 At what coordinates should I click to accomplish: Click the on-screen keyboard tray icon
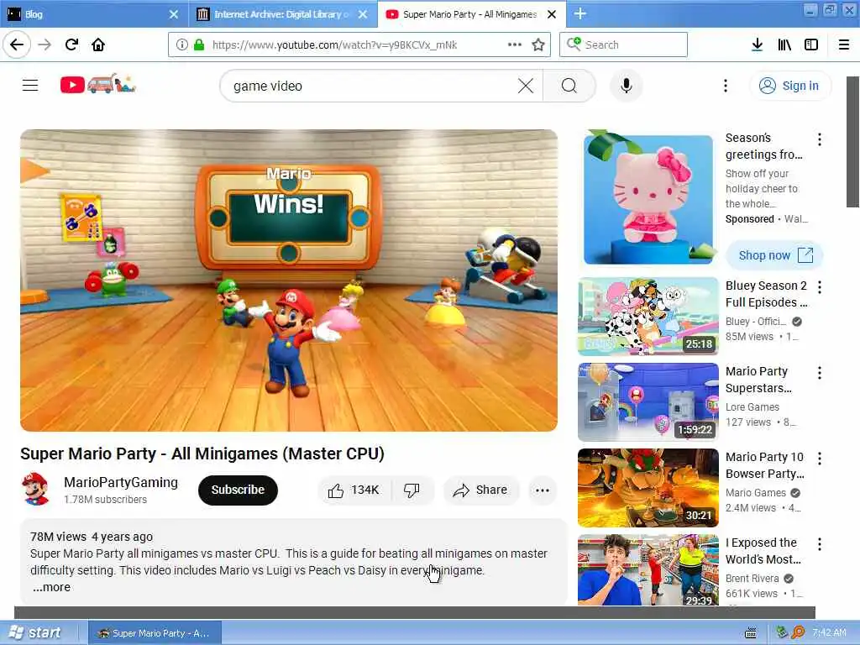(751, 633)
